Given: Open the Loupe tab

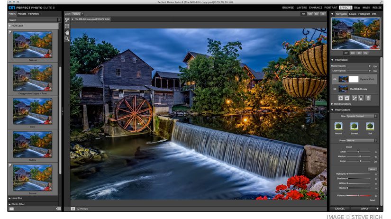Looking at the screenshot, I should click(353, 14).
